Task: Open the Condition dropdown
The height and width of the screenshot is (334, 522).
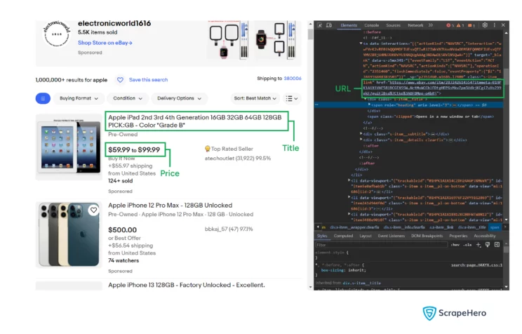Action: (128, 98)
